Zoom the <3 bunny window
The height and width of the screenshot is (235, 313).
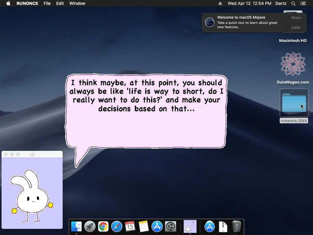[x=18, y=154]
